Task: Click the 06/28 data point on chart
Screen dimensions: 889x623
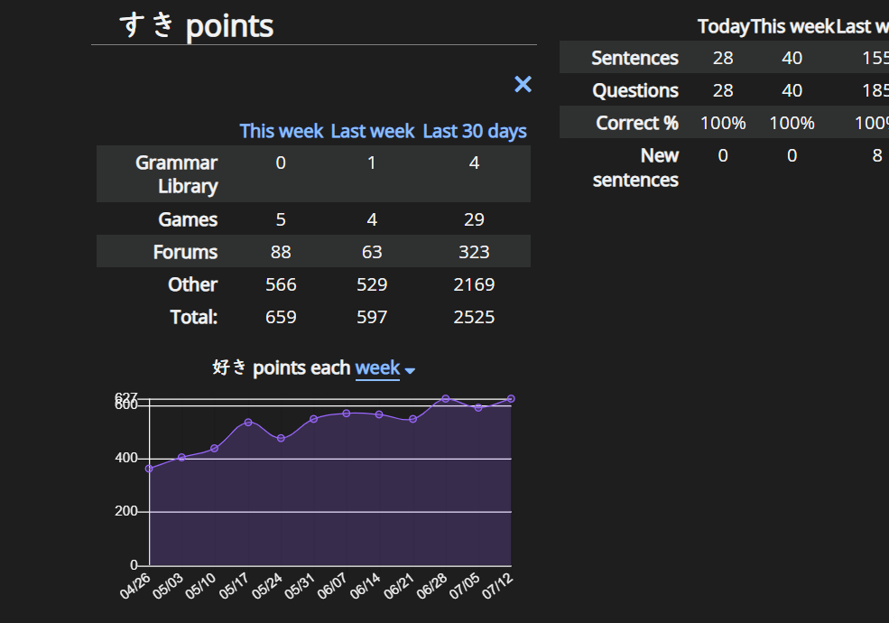Action: point(446,399)
